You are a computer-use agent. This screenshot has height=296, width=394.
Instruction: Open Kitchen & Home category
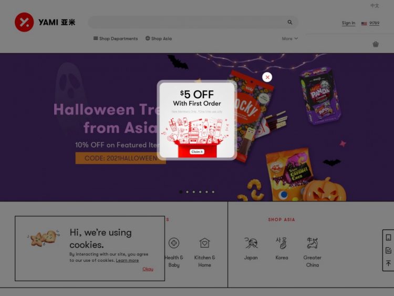[204, 252]
